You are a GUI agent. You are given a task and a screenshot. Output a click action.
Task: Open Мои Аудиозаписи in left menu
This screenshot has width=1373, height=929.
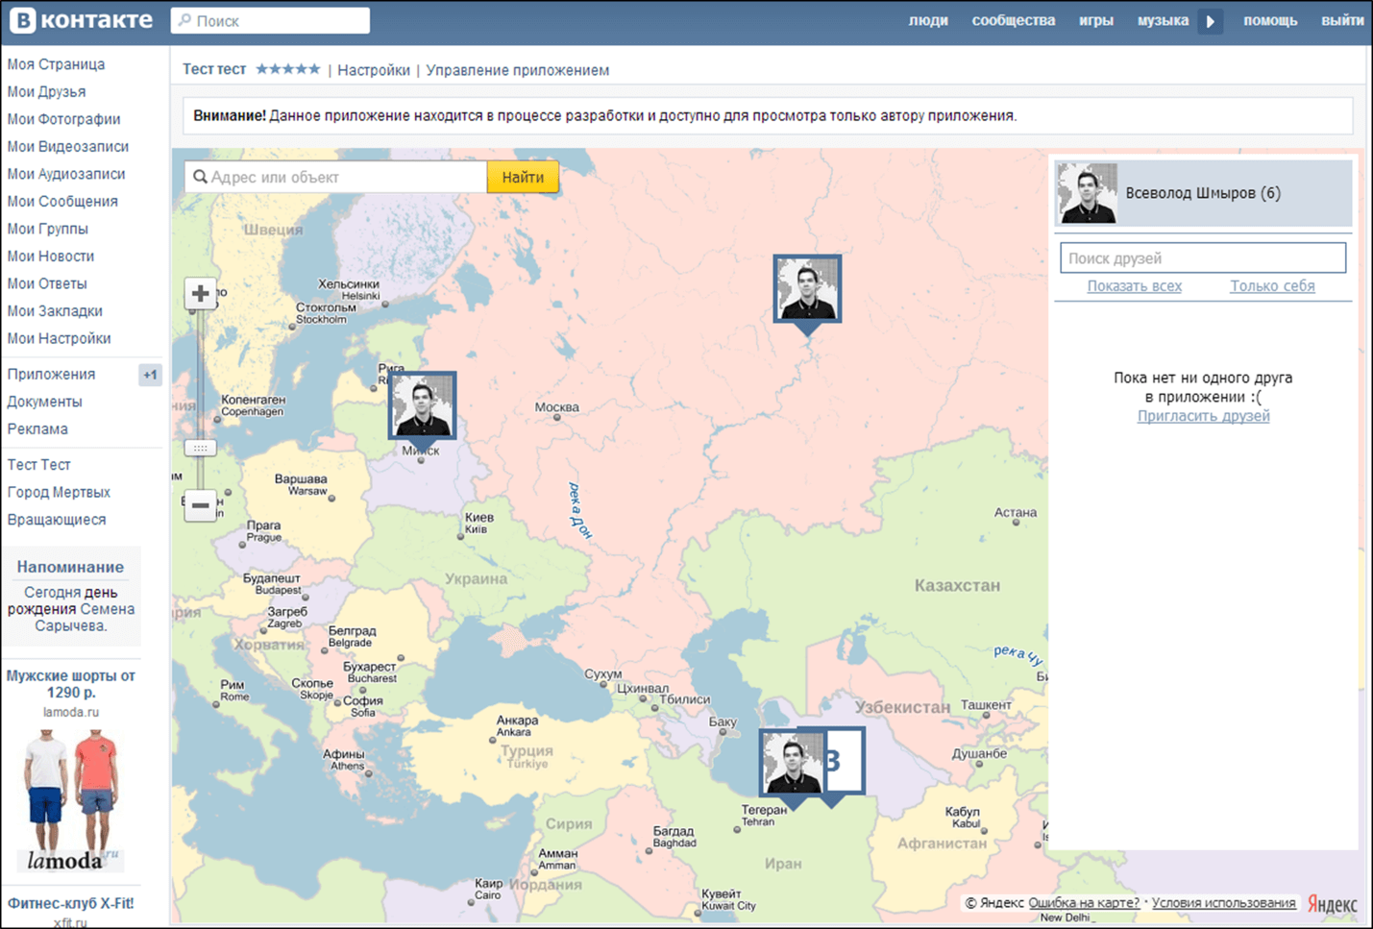(x=66, y=174)
